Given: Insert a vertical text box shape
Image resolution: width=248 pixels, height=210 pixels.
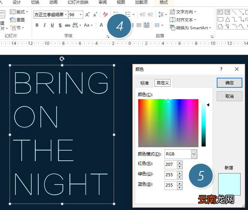Looking at the screenshot, I should (227, 12).
